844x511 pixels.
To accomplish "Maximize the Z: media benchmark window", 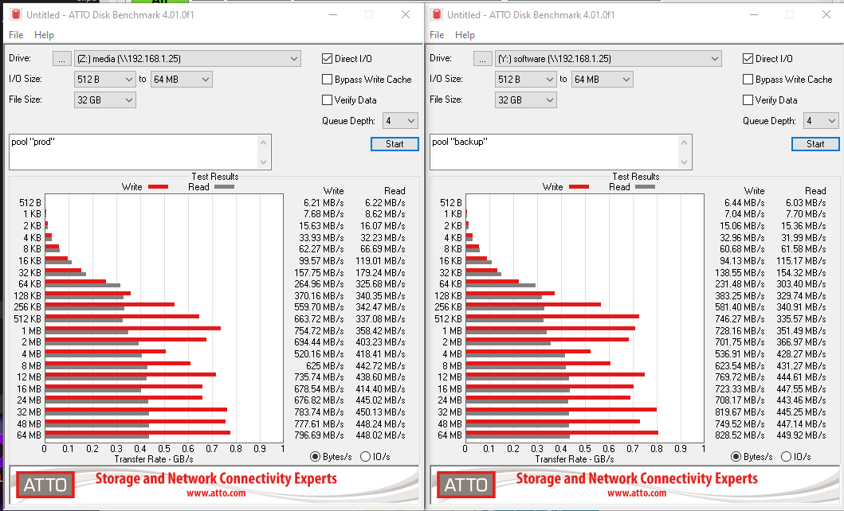I will 369,14.
